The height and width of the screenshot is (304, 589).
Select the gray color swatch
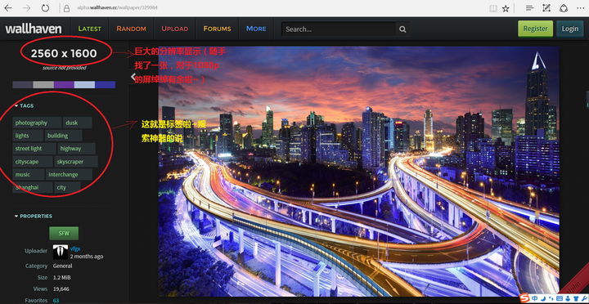coord(43,85)
